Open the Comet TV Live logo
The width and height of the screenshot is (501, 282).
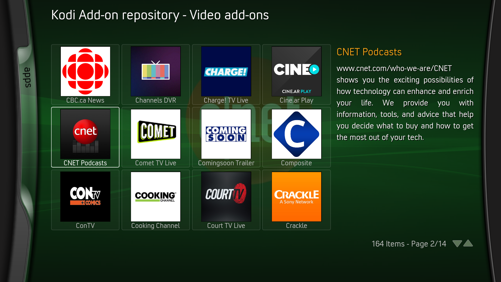point(156,134)
